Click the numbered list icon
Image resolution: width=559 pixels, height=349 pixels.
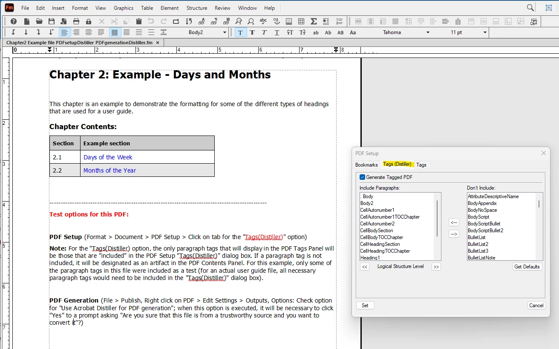click(339, 21)
